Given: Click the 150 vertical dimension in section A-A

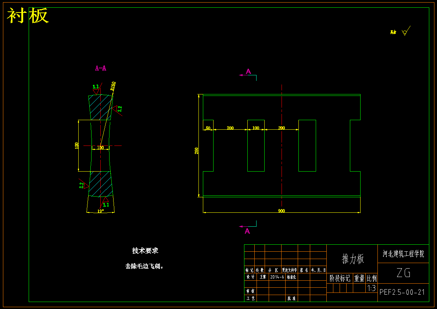Looking at the screenshot, I should 77,145.
